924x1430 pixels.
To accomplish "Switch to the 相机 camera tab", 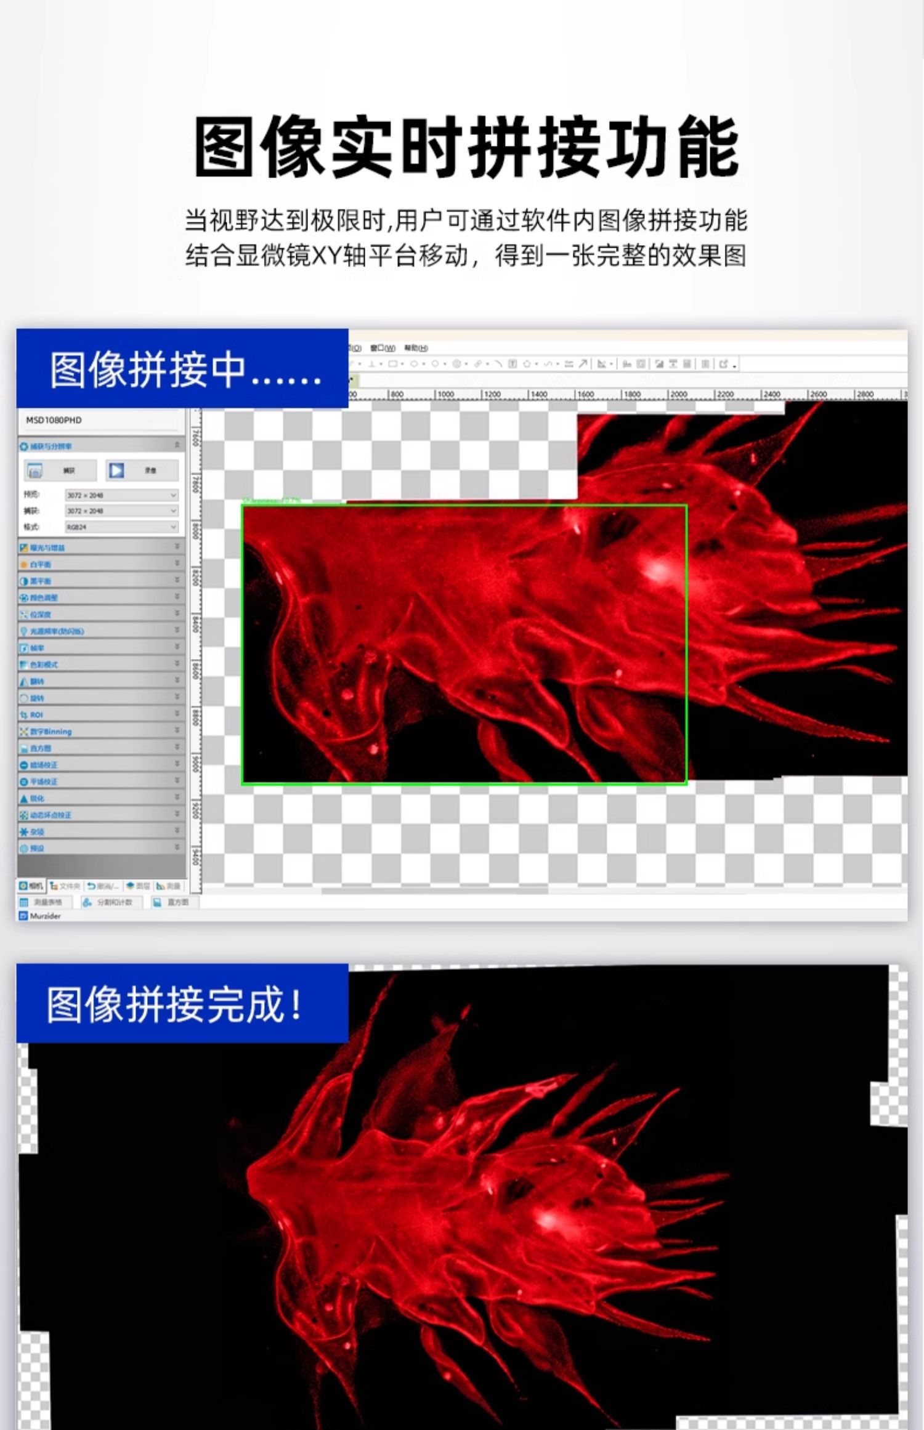I will click(31, 886).
